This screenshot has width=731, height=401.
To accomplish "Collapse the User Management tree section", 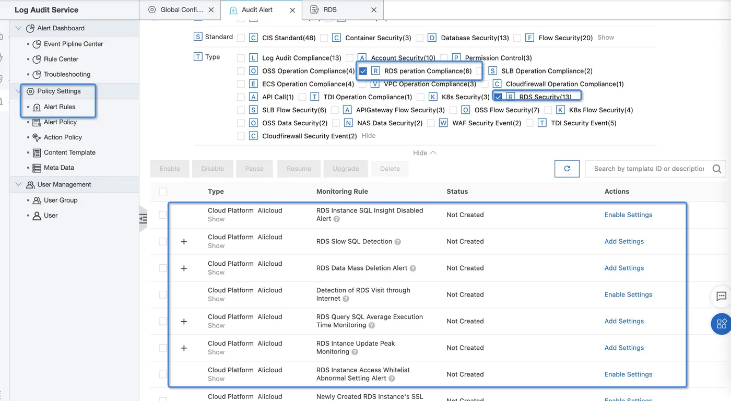I will pos(19,184).
